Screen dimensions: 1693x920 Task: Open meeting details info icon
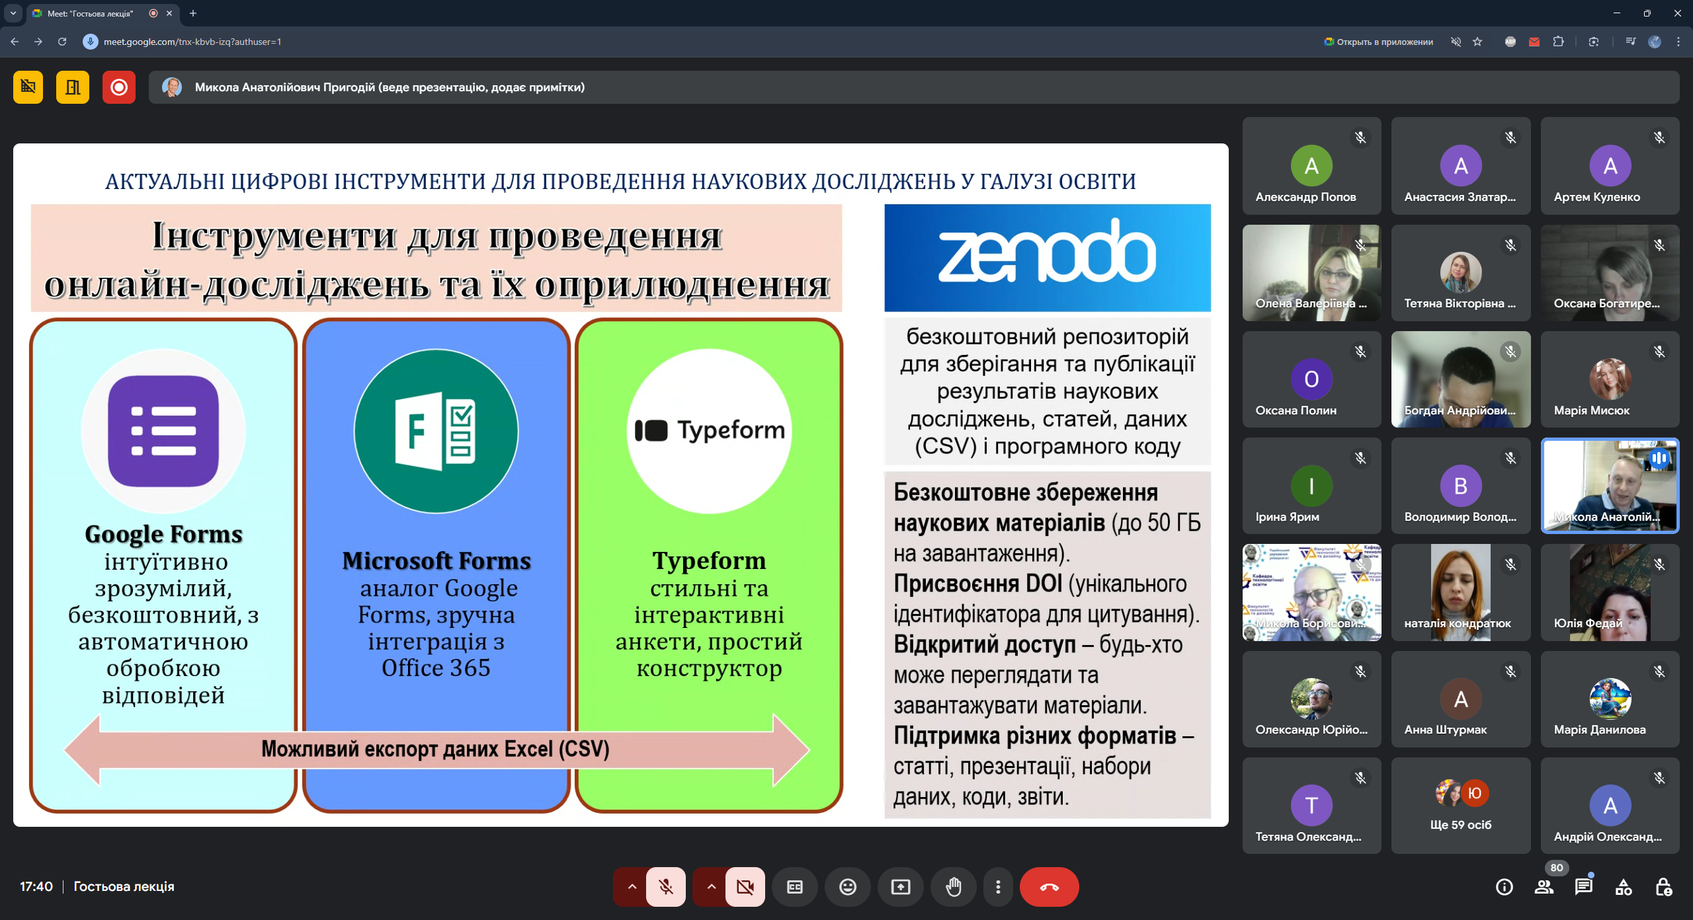tap(1505, 887)
